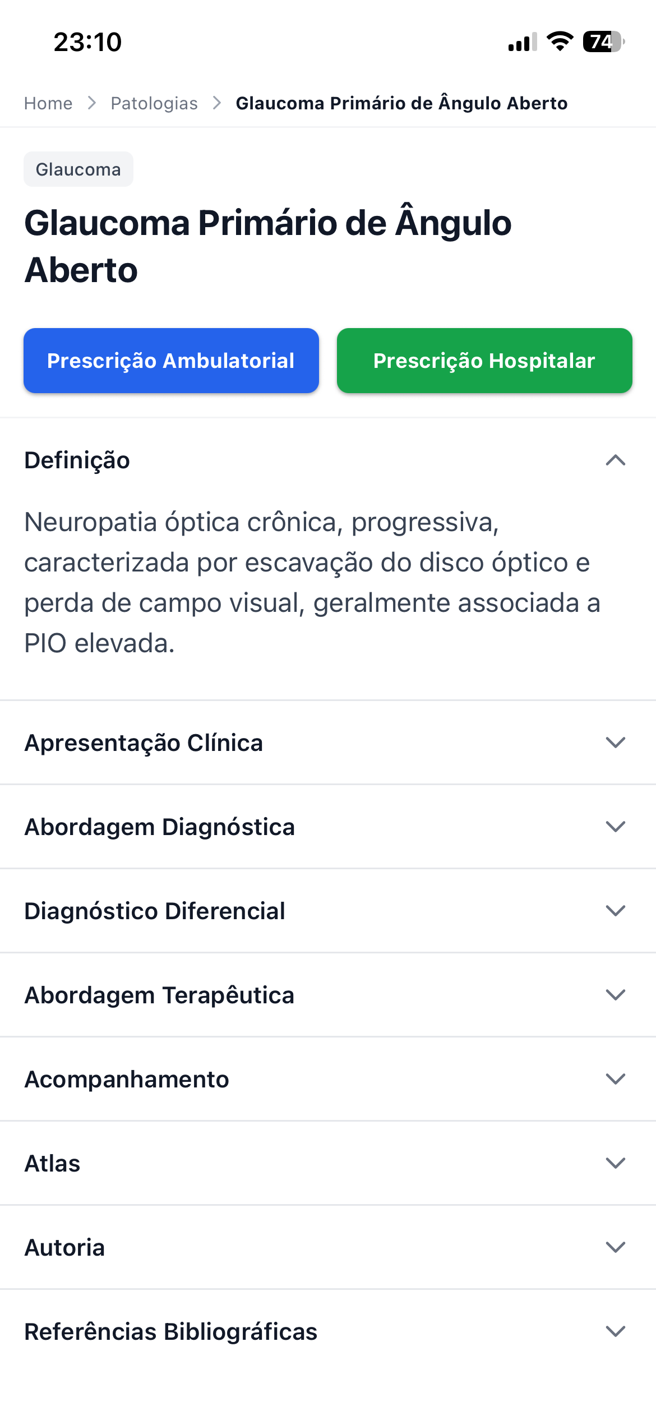Screen dimensions: 656x1420
Task: Expand the Acompanhamento chevron
Action: coord(615,1079)
